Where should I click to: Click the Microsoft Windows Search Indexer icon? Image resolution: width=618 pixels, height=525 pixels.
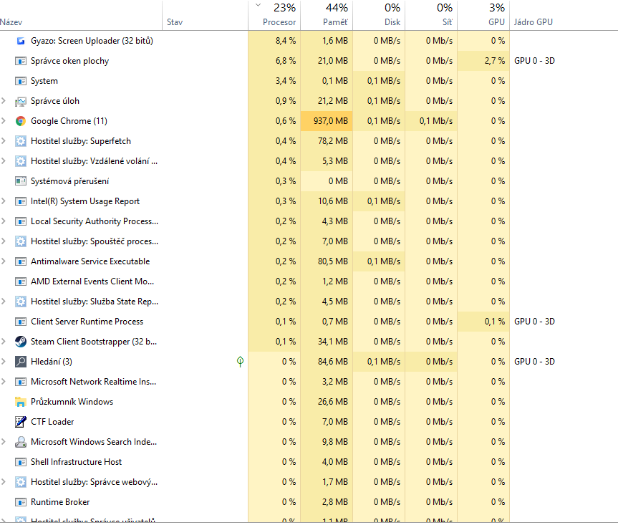pyautogui.click(x=21, y=442)
